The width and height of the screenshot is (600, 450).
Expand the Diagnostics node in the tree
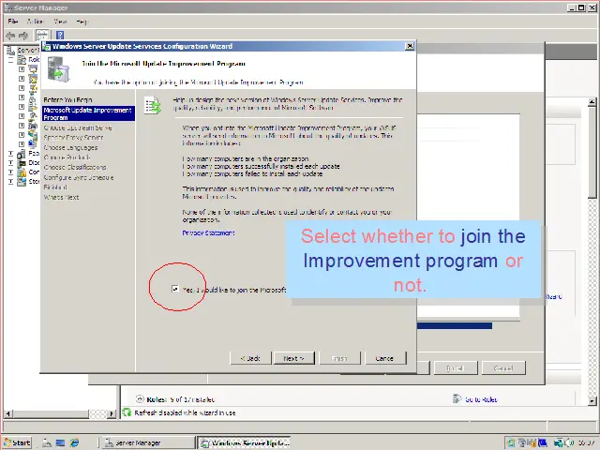point(11,162)
